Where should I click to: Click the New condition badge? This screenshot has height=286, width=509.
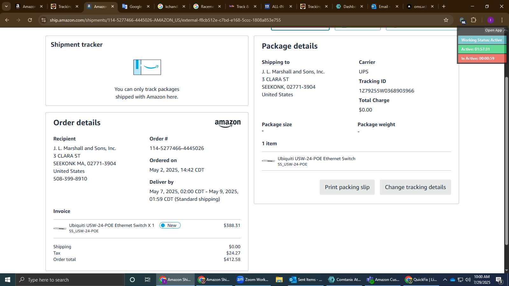(x=170, y=225)
